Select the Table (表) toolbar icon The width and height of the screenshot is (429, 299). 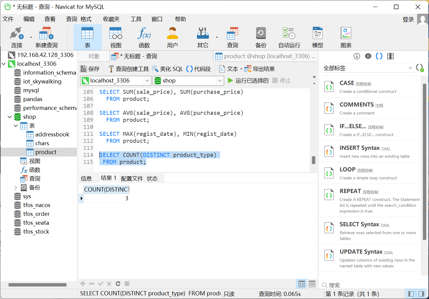pos(88,37)
